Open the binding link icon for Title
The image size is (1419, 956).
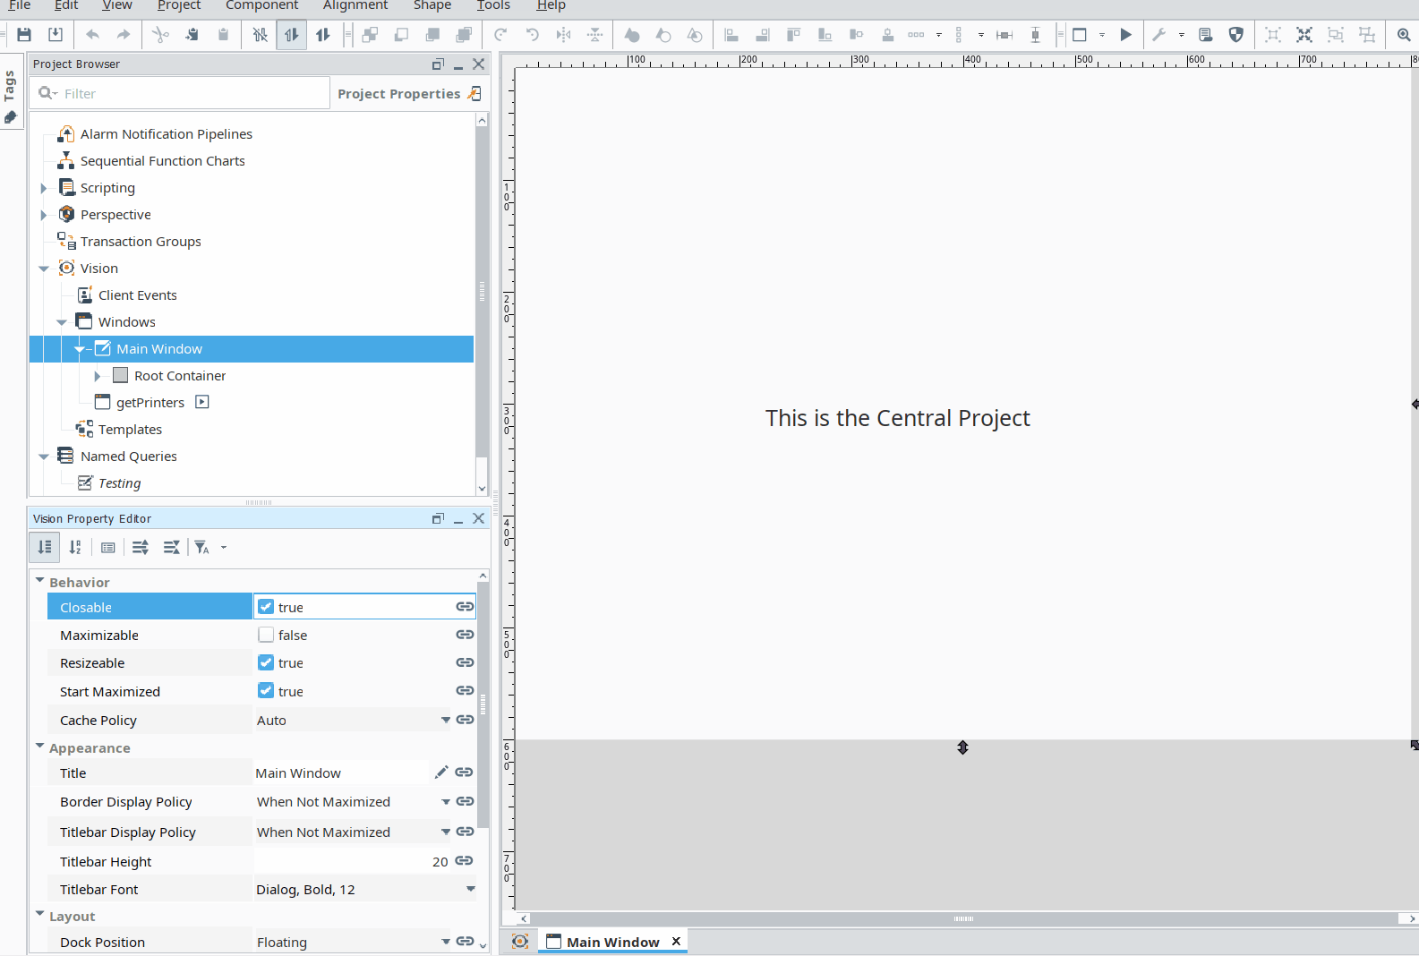(x=464, y=772)
